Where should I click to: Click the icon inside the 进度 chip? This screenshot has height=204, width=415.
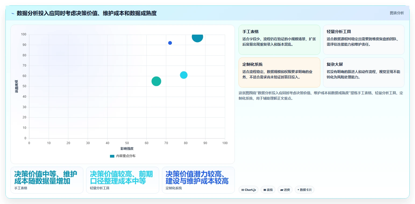pos(282,190)
